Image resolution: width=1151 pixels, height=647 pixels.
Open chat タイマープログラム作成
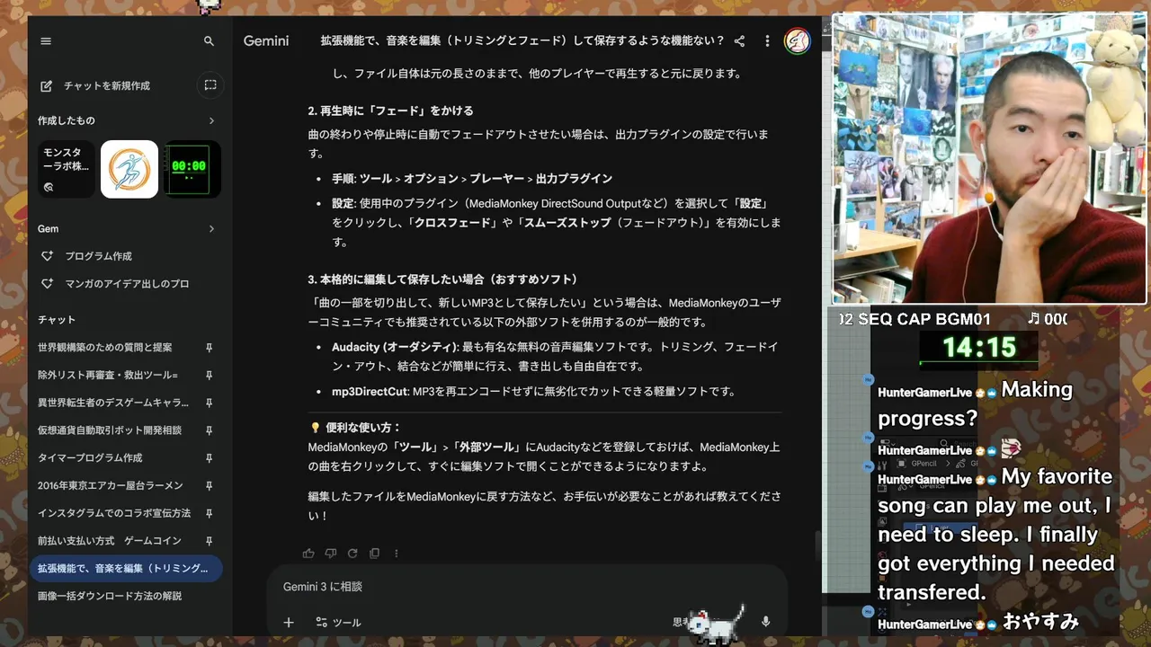click(90, 458)
